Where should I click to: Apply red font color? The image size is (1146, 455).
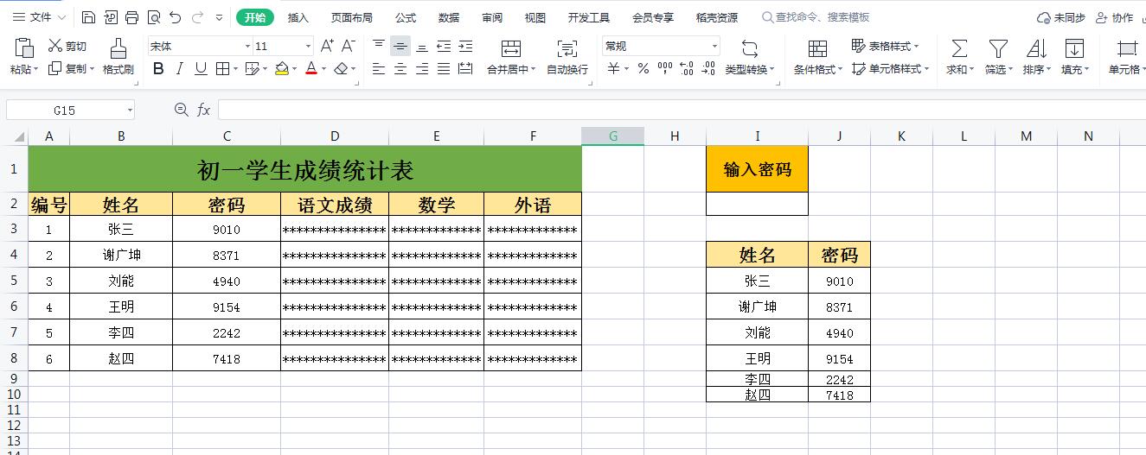point(311,69)
